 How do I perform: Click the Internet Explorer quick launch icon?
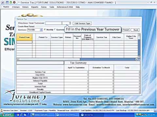click(x=22, y=115)
